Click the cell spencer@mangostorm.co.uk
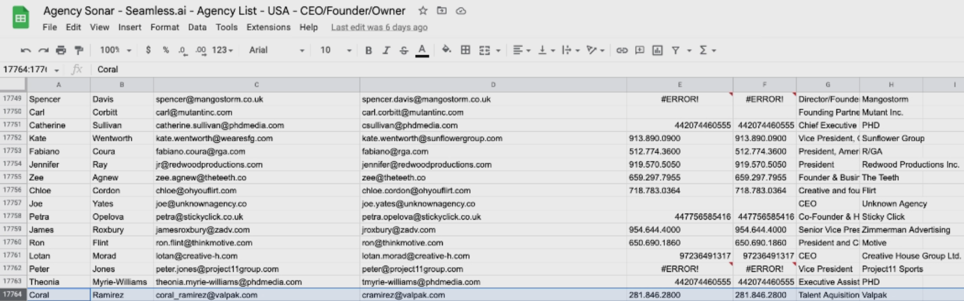Viewport: 964px width, 301px height. click(x=256, y=99)
